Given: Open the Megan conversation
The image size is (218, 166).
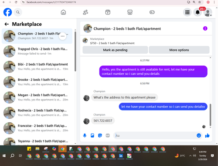Looking at the screenshot, I should coord(37,97).
